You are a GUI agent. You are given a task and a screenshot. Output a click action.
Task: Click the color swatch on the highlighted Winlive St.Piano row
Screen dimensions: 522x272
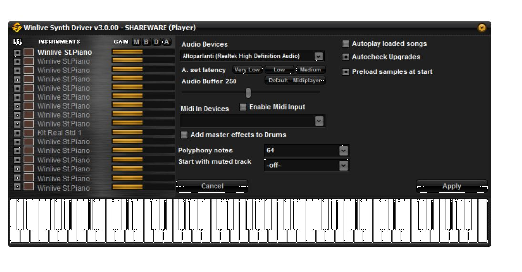pos(29,52)
